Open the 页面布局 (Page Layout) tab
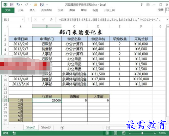The image size is (169, 136). click(46, 10)
